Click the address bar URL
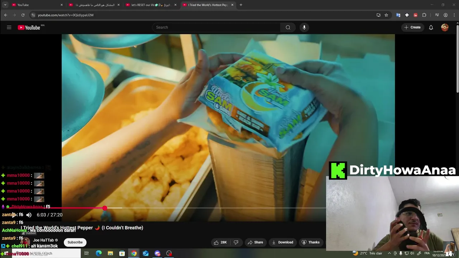Screen dimensions: 459x258 [66, 15]
